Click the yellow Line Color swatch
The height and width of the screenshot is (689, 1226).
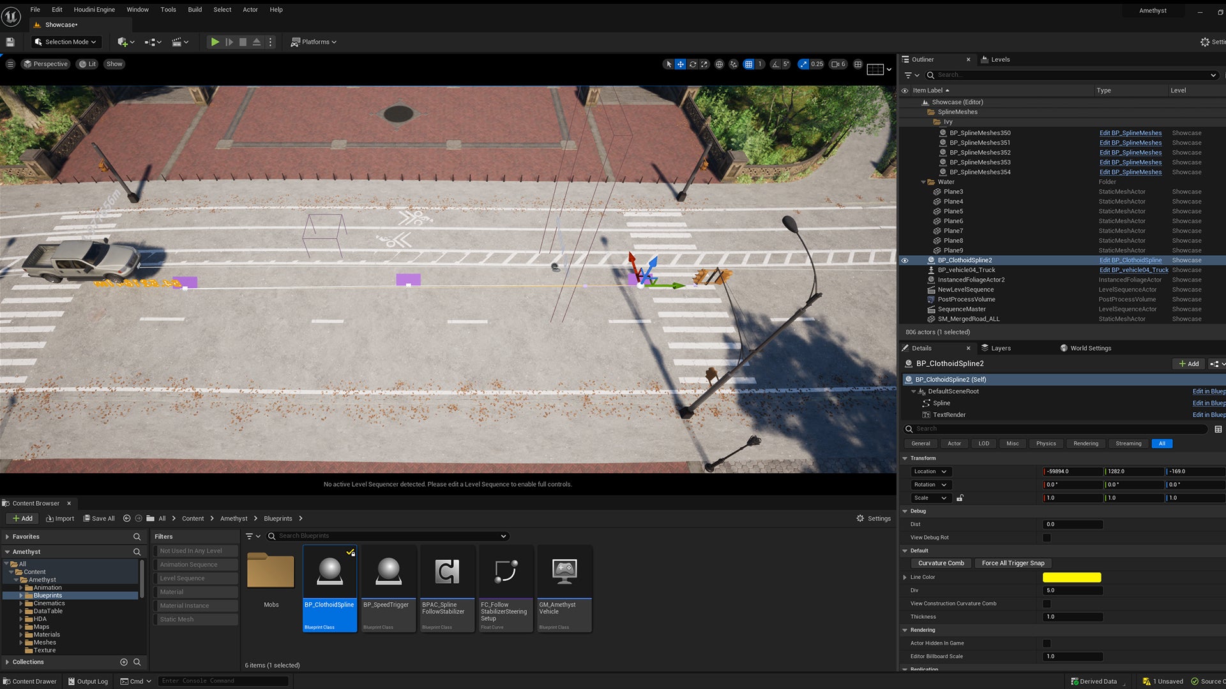coord(1071,577)
